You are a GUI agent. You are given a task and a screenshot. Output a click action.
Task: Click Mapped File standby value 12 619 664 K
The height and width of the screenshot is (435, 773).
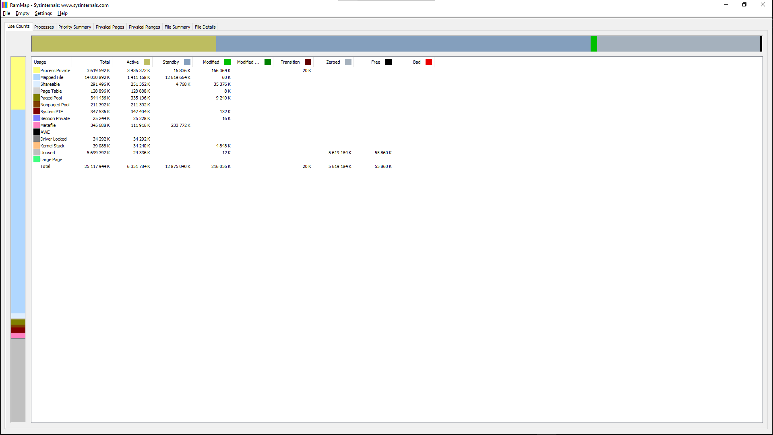(x=178, y=77)
